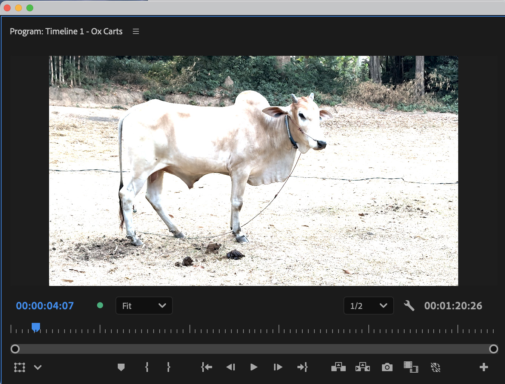
Task: Click the left handle of the zoom scroll bar
Action: 15,349
